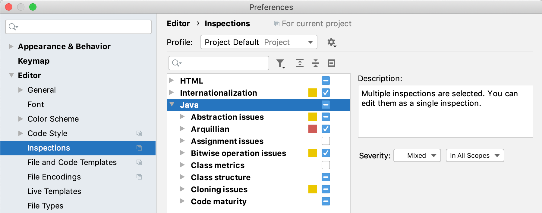Select Font under Editor
Image resolution: width=542 pixels, height=213 pixels.
[36, 104]
